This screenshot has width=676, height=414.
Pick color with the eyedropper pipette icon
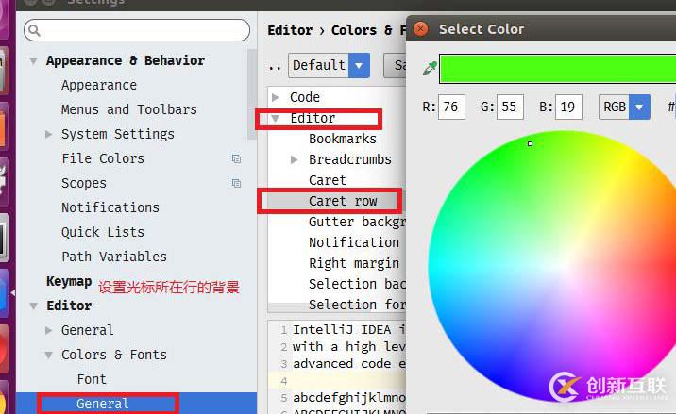pyautogui.click(x=430, y=68)
